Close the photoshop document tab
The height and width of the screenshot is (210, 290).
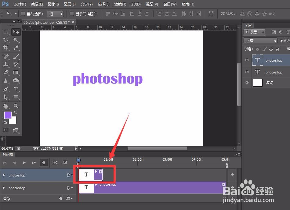(x=73, y=22)
